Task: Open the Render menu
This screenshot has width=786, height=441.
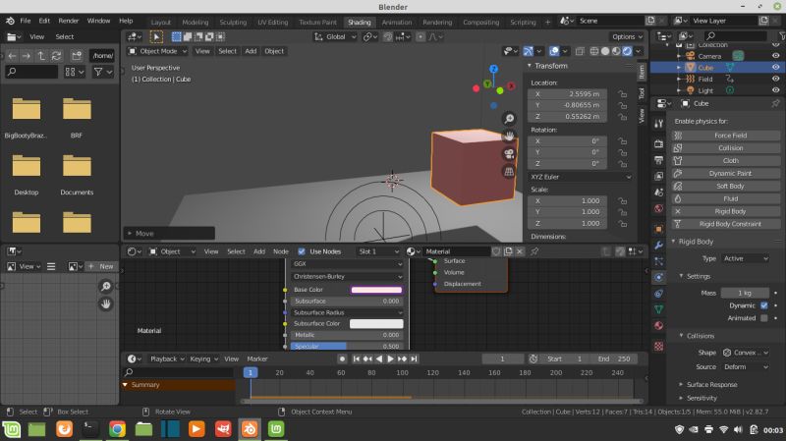Action: pos(68,21)
